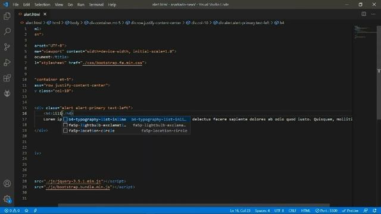This screenshot has width=381, height=214.
Task: Click alert.html in breadcrumb
Action: click(x=33, y=23)
